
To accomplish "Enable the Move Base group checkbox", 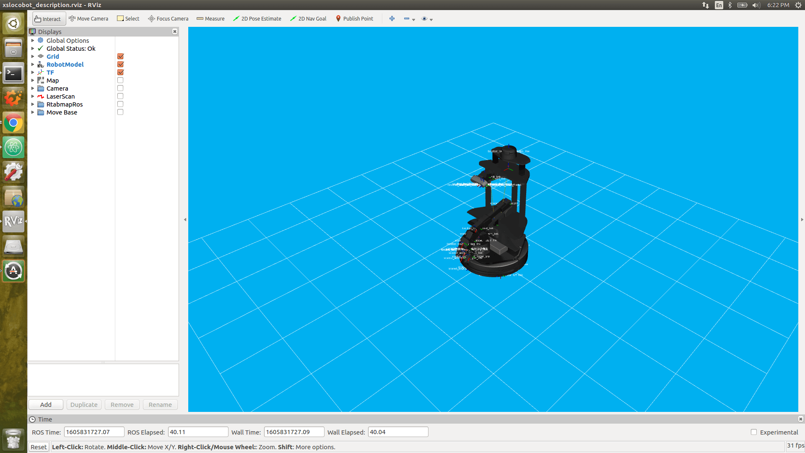I will (x=120, y=112).
